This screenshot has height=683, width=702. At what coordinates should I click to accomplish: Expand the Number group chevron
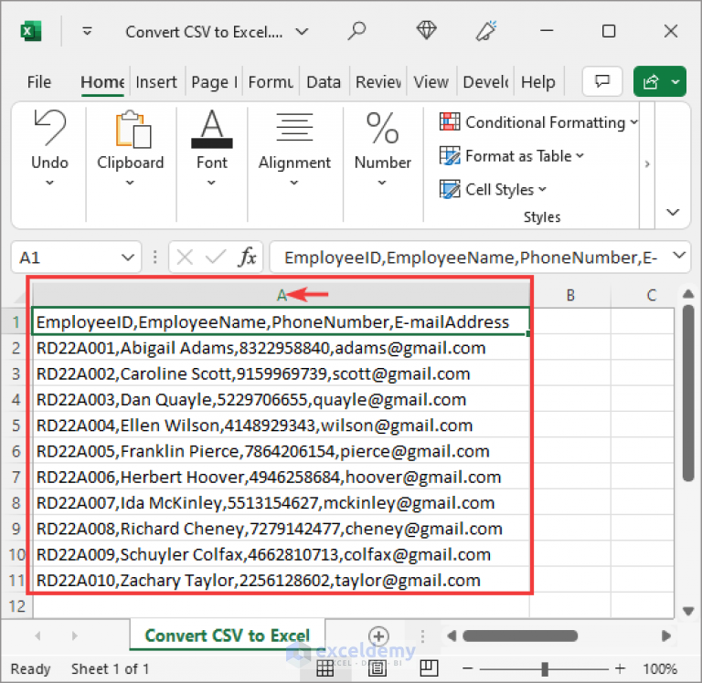pyautogui.click(x=382, y=183)
